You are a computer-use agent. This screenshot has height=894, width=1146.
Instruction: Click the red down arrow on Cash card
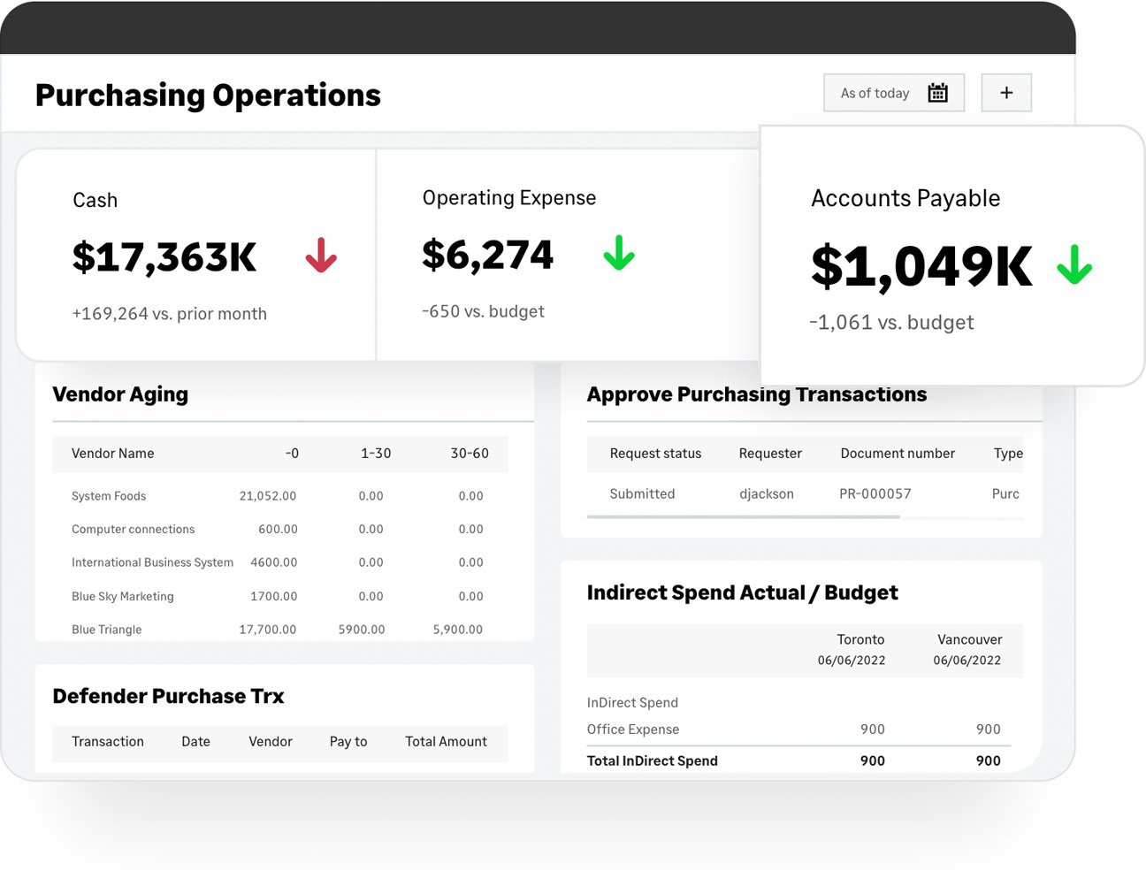(x=320, y=256)
